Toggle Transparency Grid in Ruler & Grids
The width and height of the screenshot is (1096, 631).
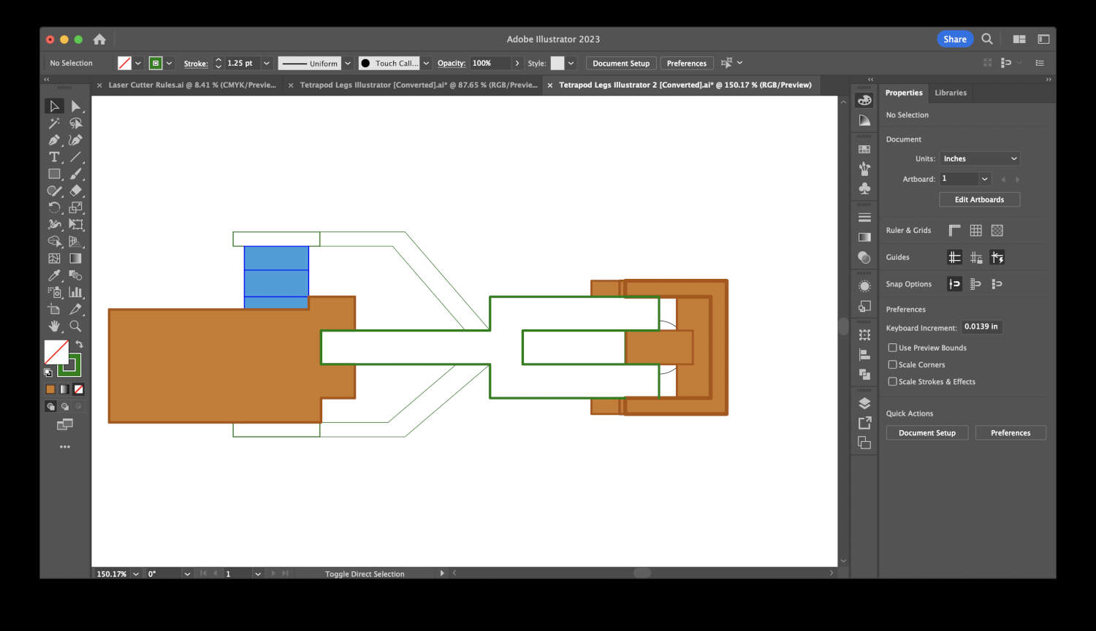[x=997, y=230]
